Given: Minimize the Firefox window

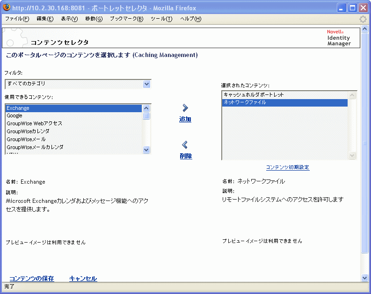Looking at the screenshot, I should 341,8.
